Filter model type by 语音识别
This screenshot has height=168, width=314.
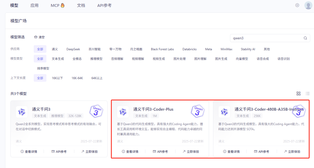pyautogui.click(x=283, y=59)
